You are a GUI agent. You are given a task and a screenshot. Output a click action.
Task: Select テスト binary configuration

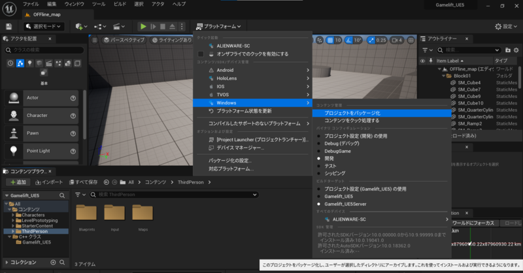pos(330,166)
